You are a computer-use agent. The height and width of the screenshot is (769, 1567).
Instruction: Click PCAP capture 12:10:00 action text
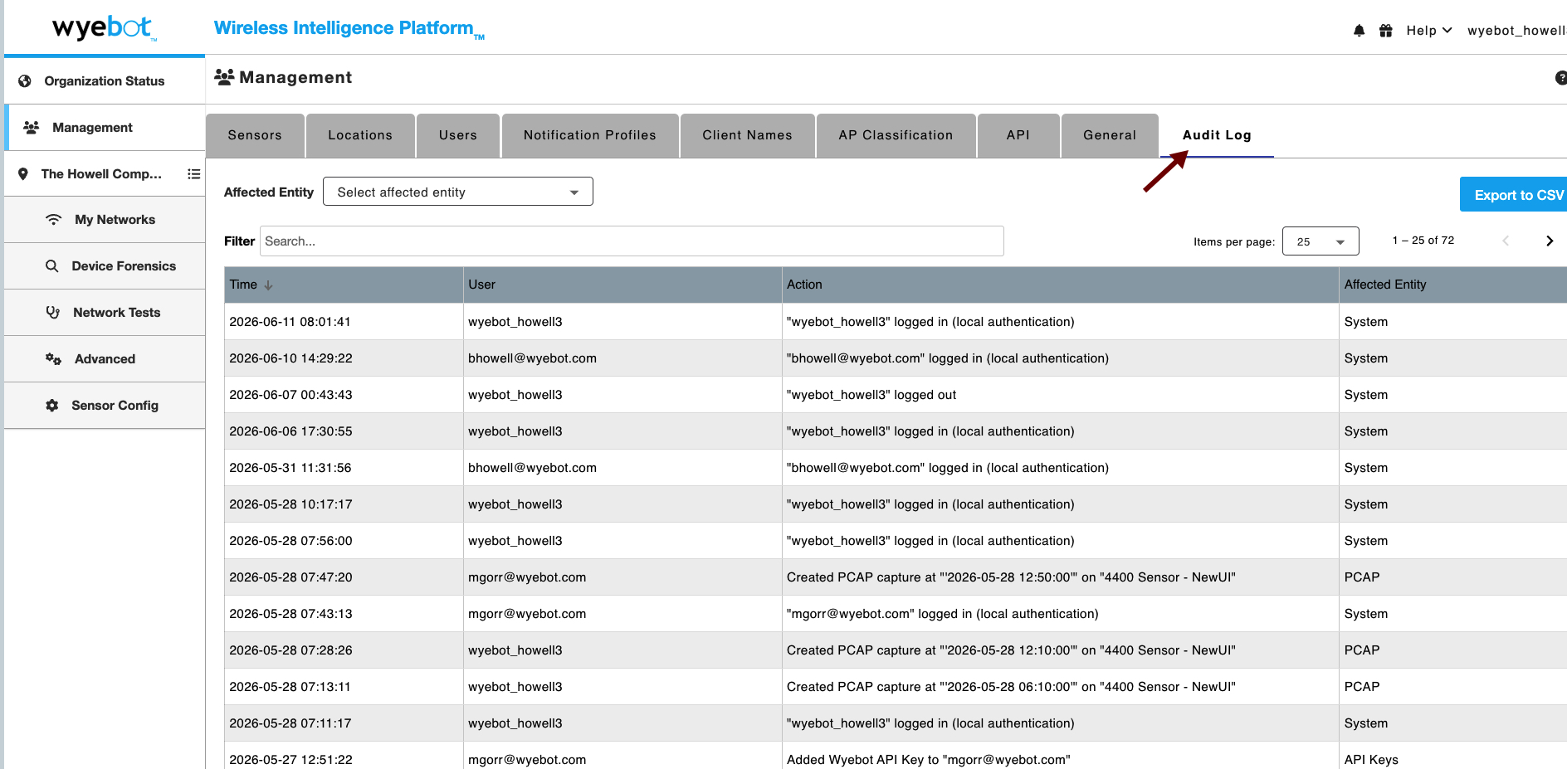(x=1011, y=650)
